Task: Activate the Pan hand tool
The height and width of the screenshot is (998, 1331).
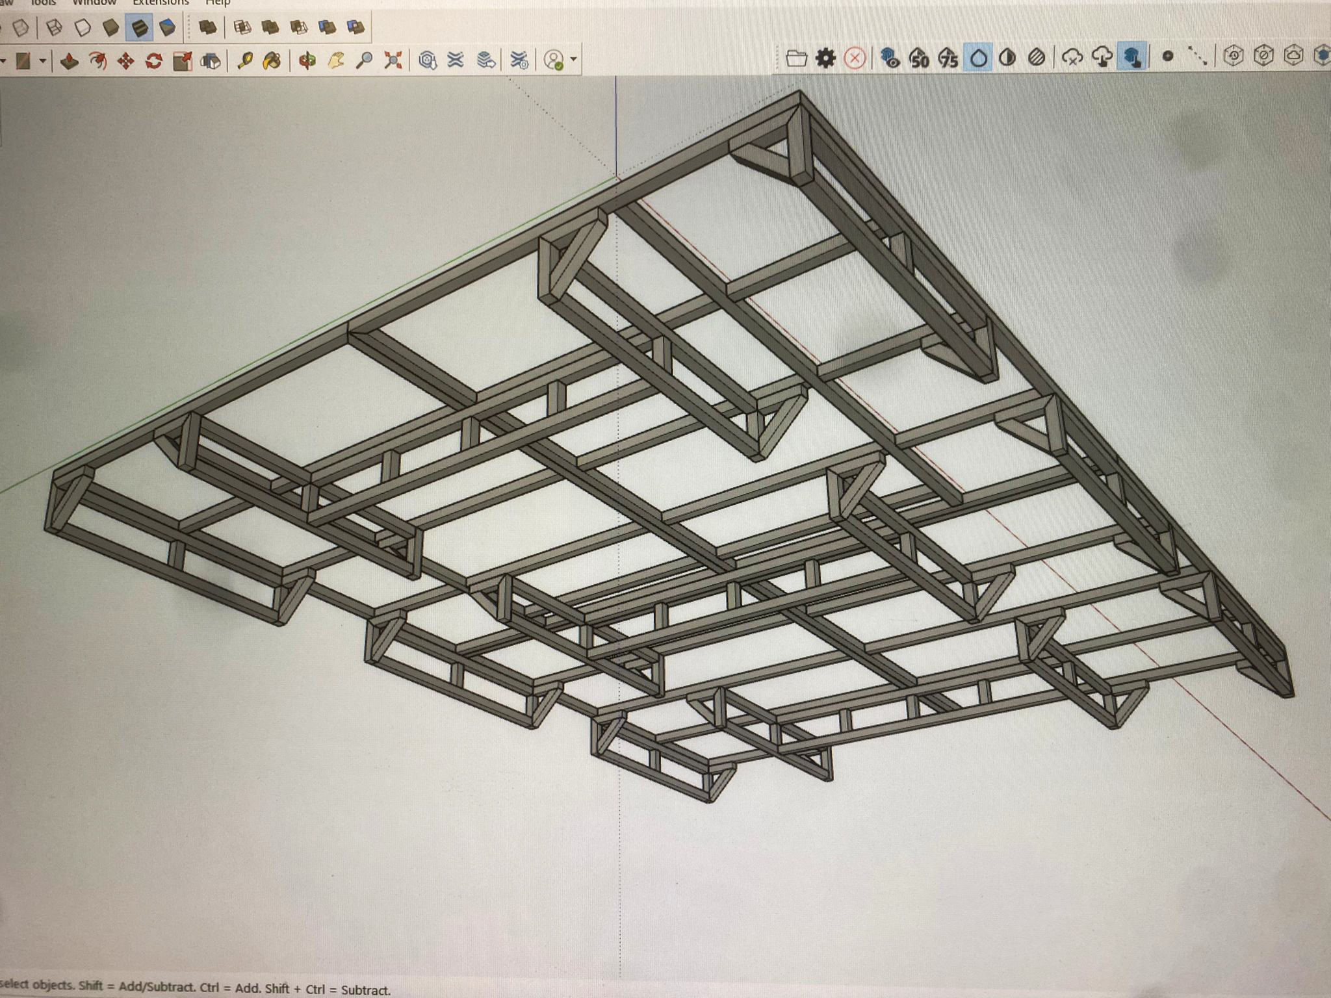Action: (336, 61)
